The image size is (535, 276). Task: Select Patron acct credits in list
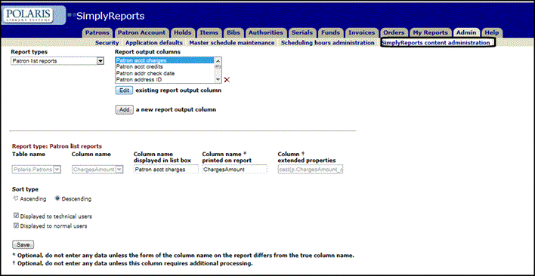tap(165, 67)
